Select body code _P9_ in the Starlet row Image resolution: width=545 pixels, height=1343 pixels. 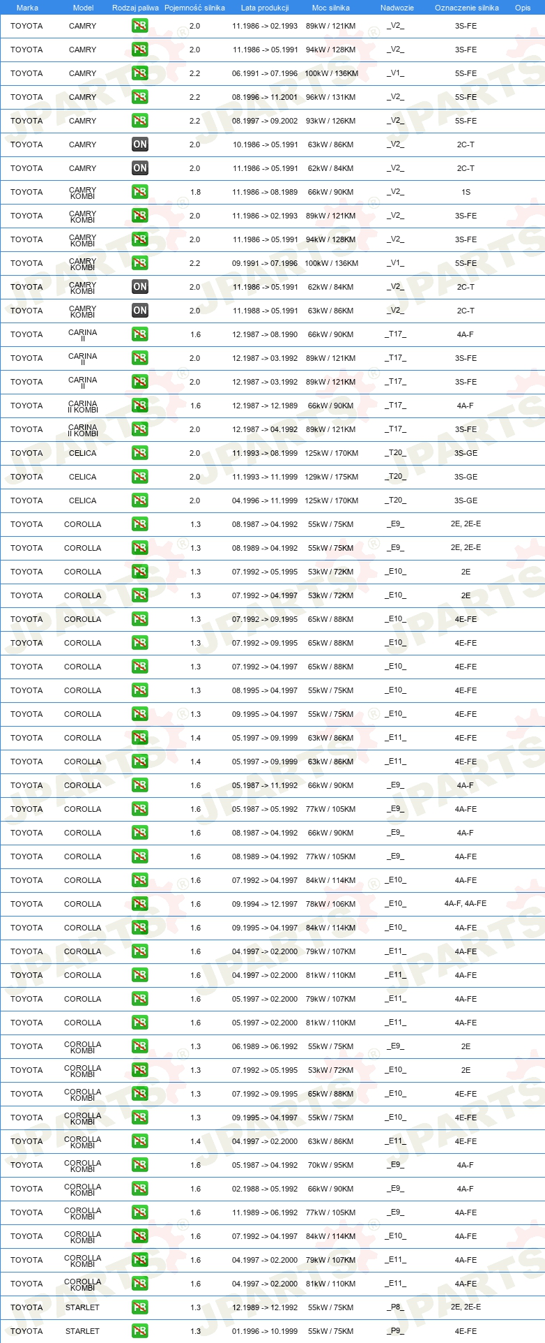click(x=396, y=1331)
